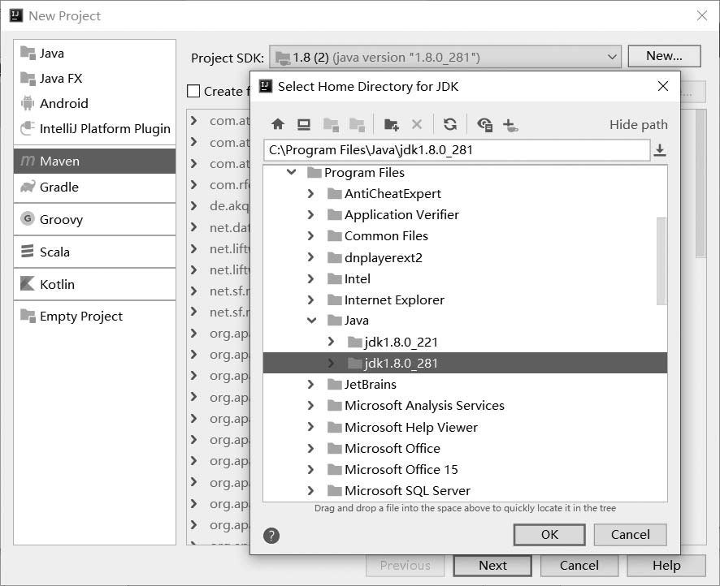Image resolution: width=720 pixels, height=586 pixels.
Task: Select Java project type icon
Action: [28, 54]
